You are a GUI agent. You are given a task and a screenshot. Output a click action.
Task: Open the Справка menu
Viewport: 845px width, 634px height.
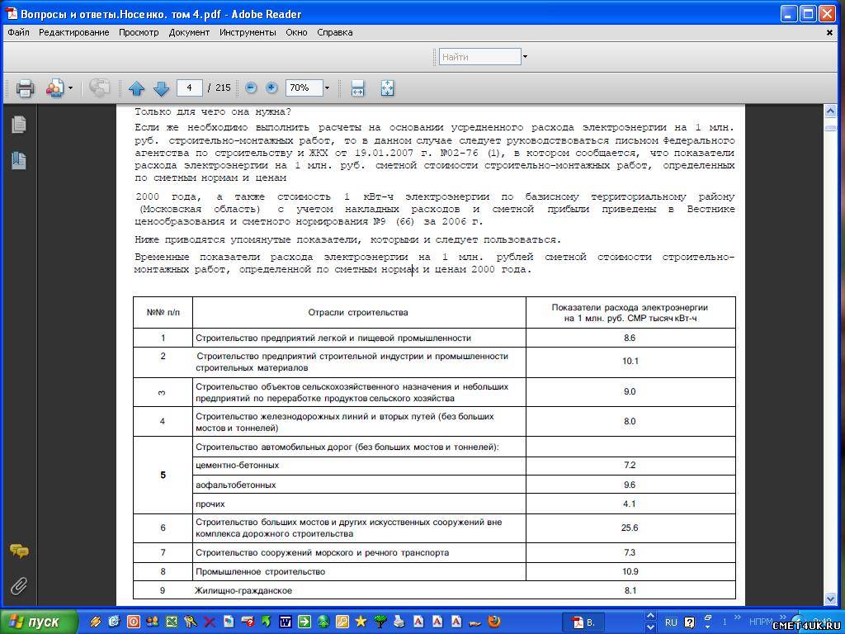(x=335, y=32)
